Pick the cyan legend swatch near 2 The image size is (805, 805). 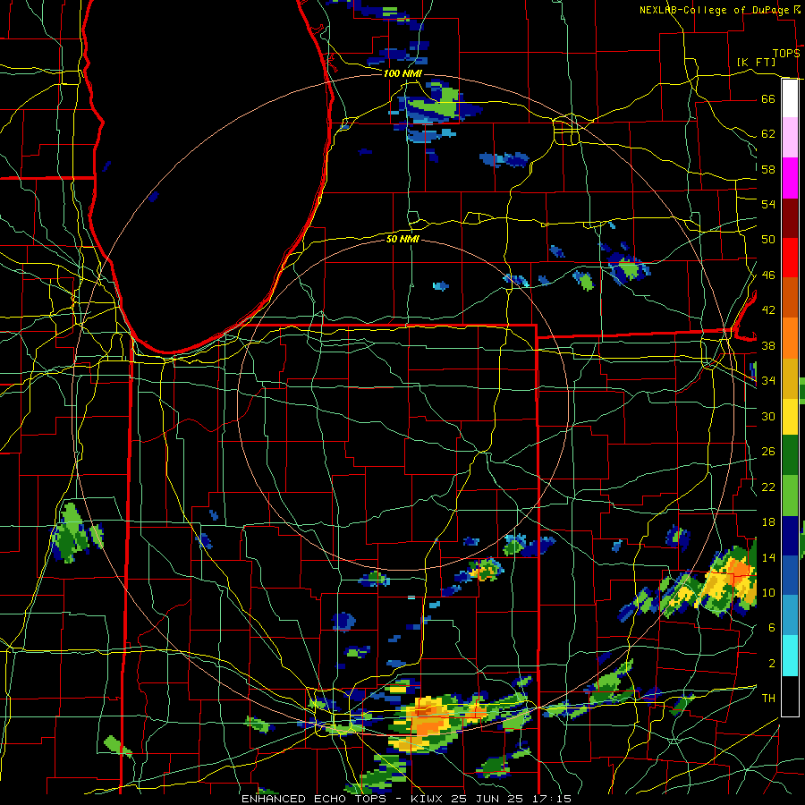pos(790,656)
